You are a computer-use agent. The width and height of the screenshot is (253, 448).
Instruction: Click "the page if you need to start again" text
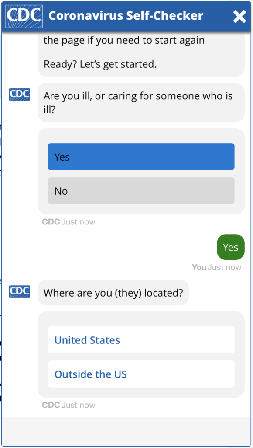(124, 41)
